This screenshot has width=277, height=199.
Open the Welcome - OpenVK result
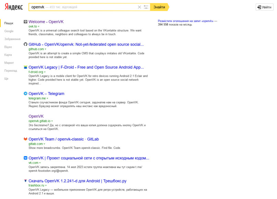click(46, 22)
